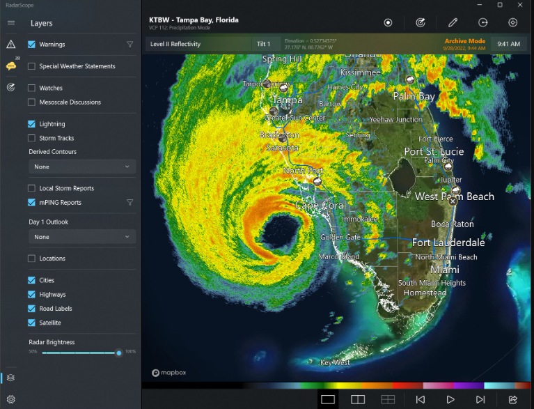Open Day 1 Outlook dropdown
534x409 pixels.
[x=82, y=237]
